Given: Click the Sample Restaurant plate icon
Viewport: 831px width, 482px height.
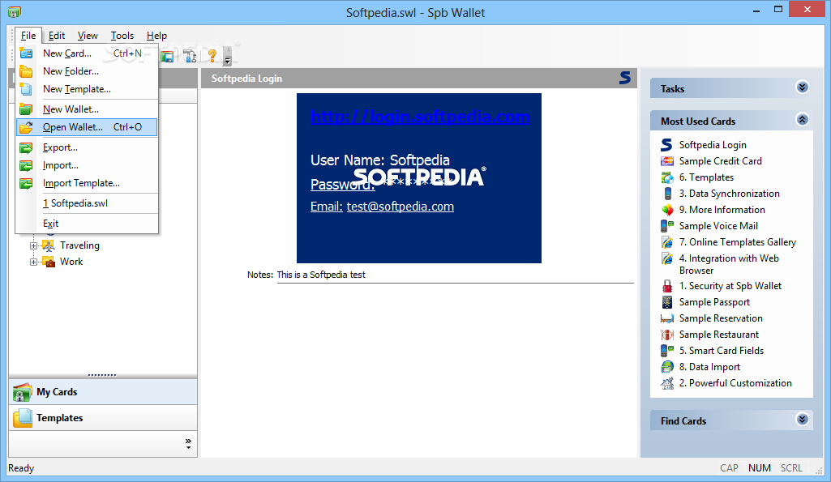Looking at the screenshot, I should tap(666, 335).
